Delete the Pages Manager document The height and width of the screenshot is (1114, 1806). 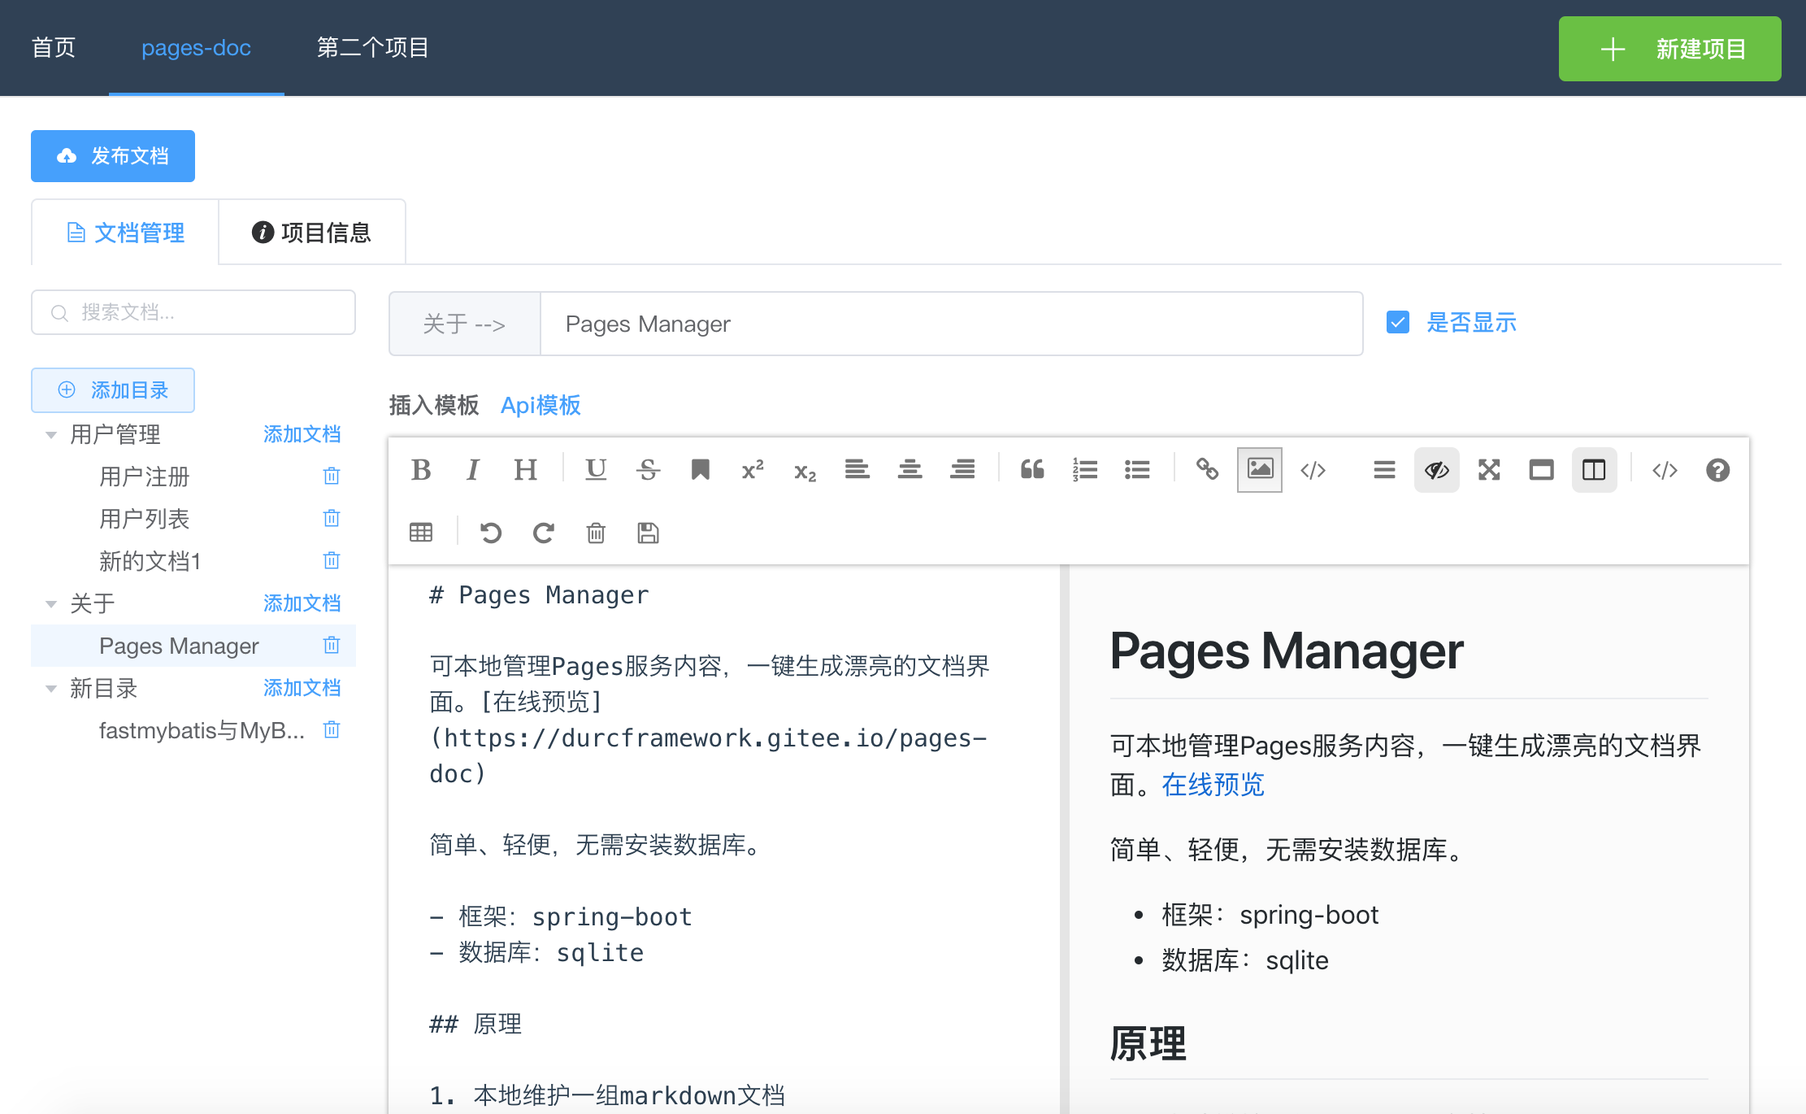click(x=332, y=645)
